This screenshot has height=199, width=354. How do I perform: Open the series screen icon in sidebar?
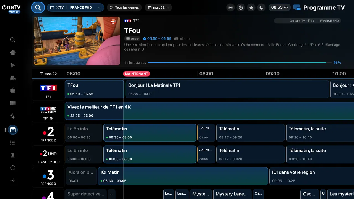(x=13, y=103)
